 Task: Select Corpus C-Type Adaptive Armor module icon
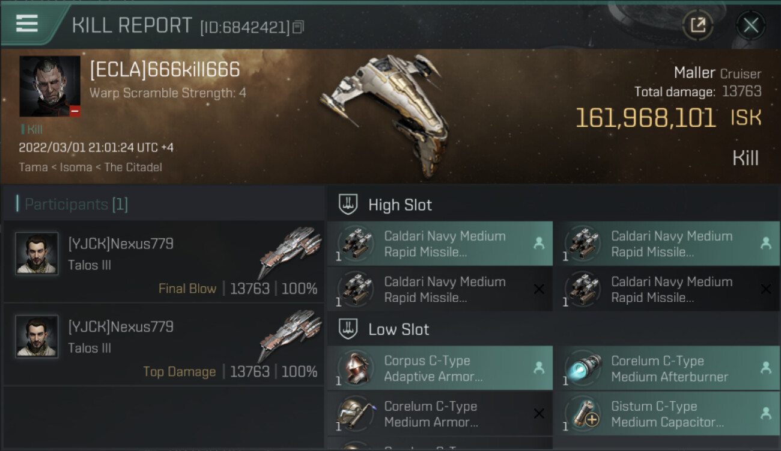[x=356, y=368]
